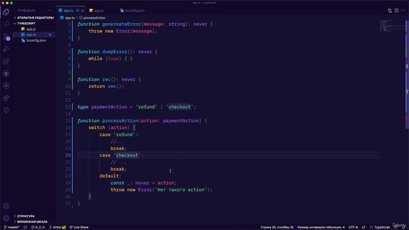Click the app.js file icon in explorer
The height and width of the screenshot is (230, 409).
coord(23,29)
